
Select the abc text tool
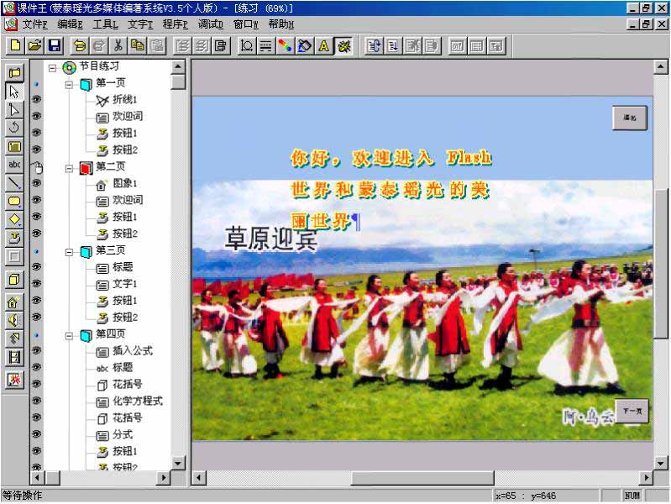[14, 165]
